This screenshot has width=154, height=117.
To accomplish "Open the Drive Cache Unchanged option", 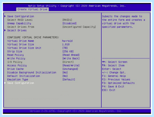I will click(70, 69).
